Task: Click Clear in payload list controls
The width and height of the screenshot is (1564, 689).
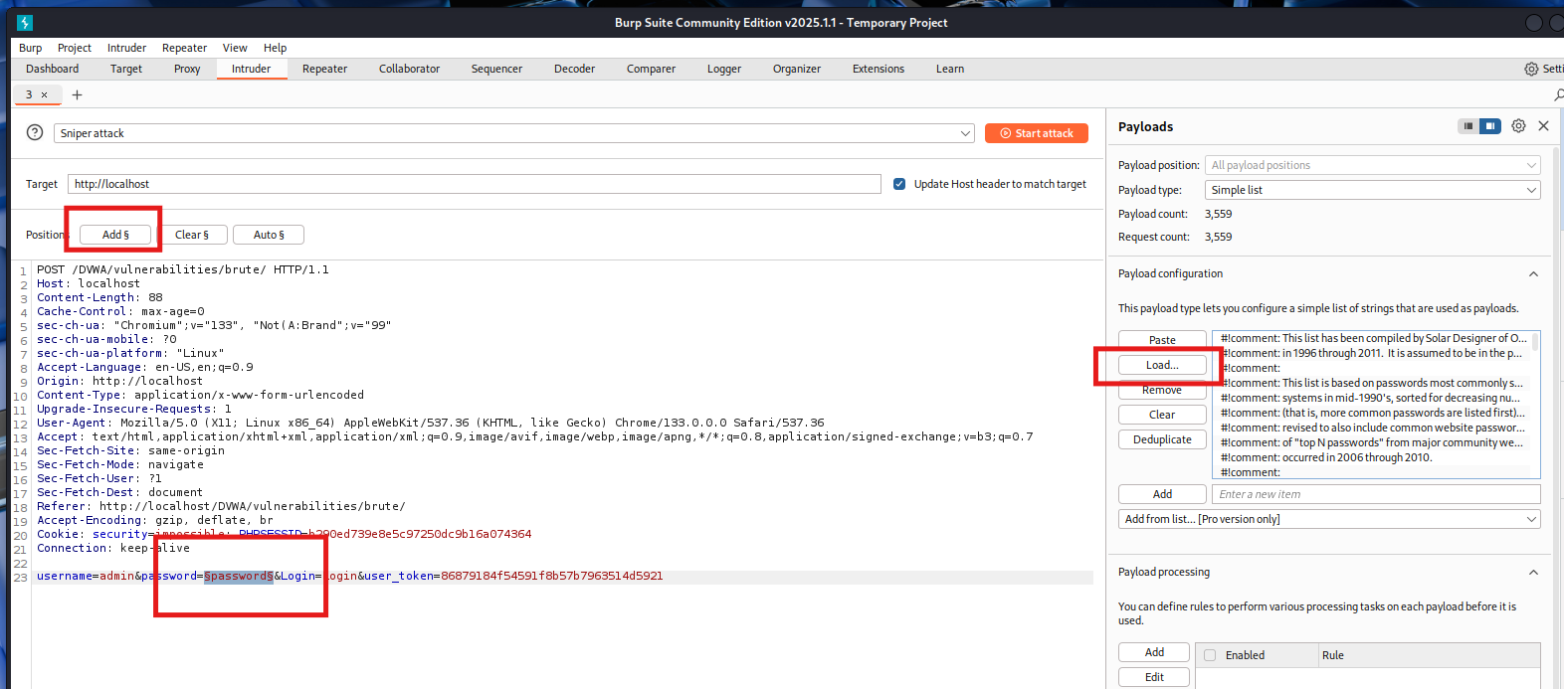Action: click(x=1162, y=415)
